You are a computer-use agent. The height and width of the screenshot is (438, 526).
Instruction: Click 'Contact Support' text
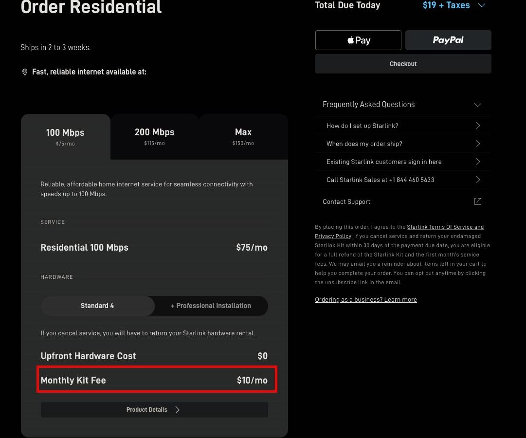tap(346, 201)
